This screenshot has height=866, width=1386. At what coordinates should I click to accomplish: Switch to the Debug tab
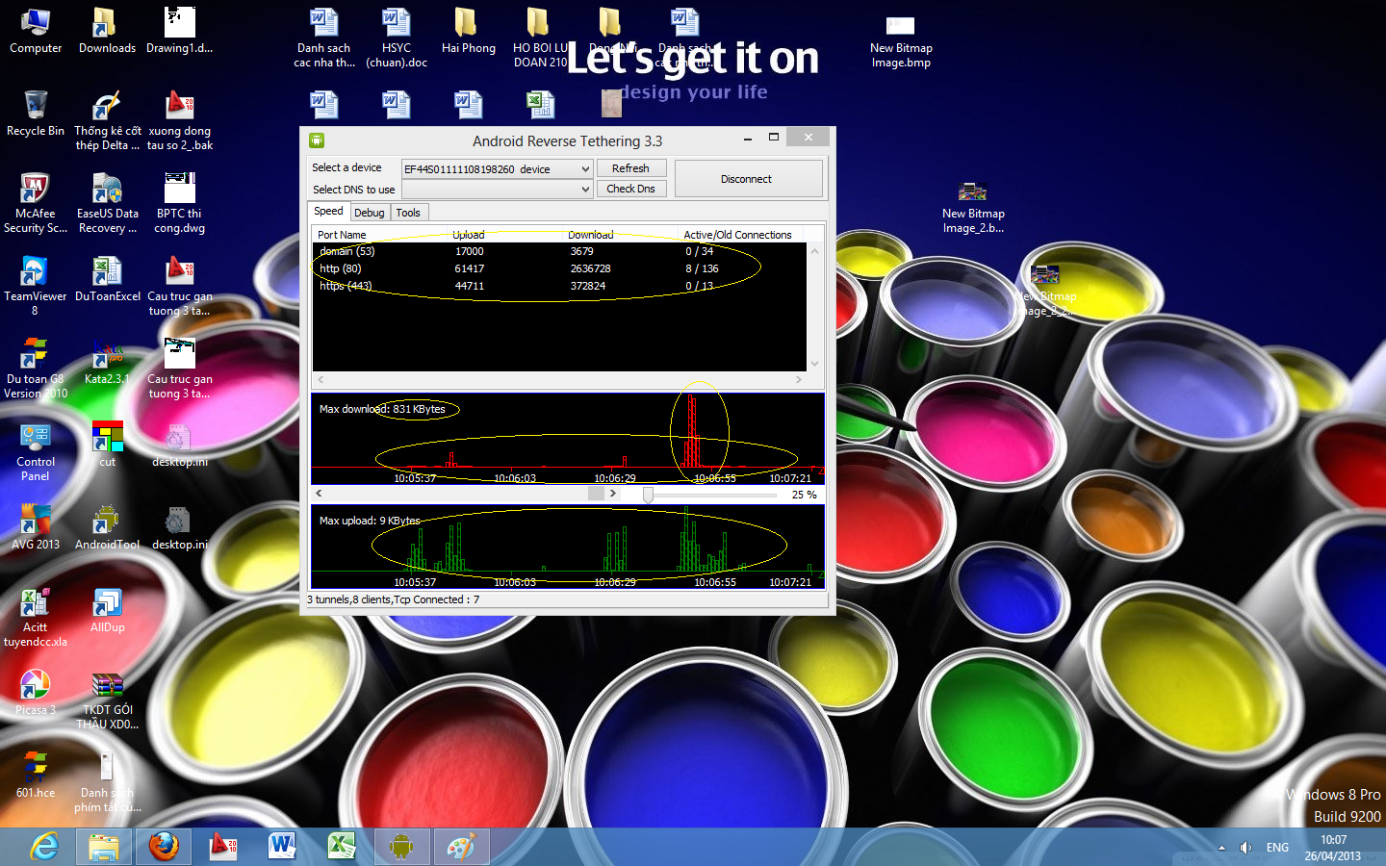369,213
